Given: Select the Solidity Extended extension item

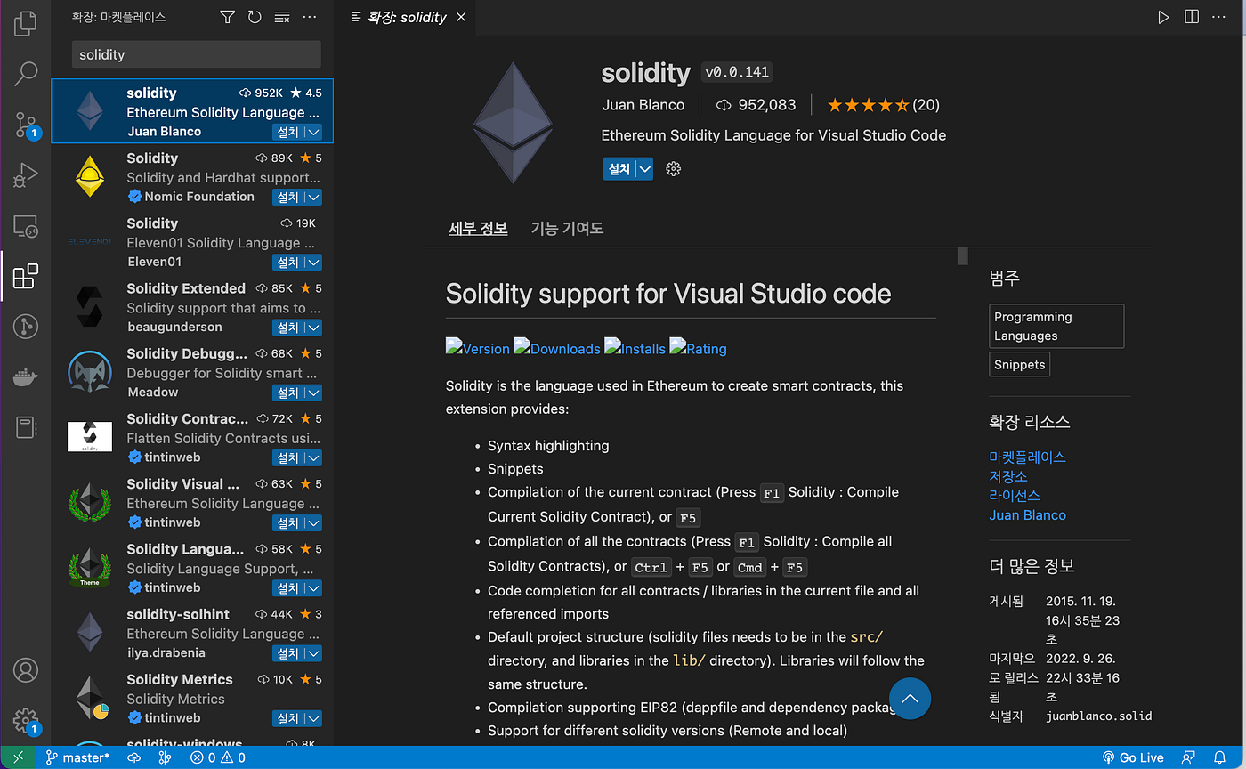Looking at the screenshot, I should click(192, 308).
